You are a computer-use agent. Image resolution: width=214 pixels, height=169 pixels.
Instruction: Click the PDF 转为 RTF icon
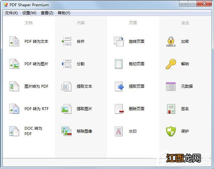coord(14,109)
